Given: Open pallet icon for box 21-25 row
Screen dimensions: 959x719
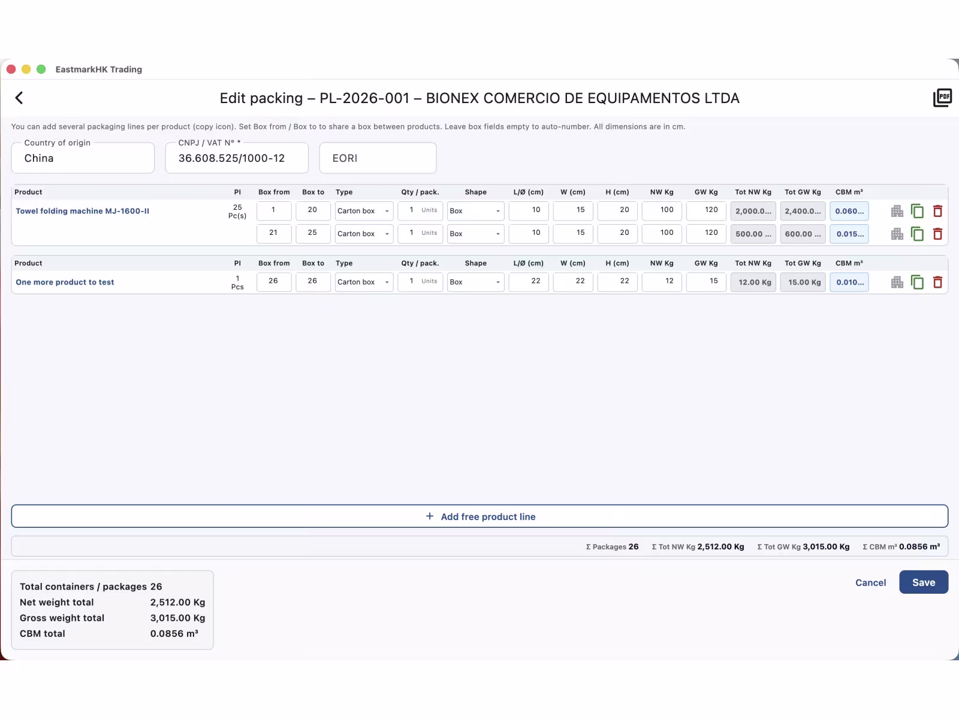Looking at the screenshot, I should [897, 234].
